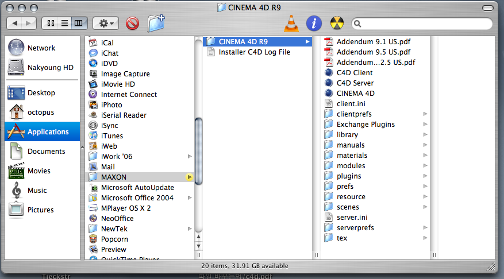Screen dimensions: 504x279
Task: Select the CINEMA 4D application
Action: pyautogui.click(x=375, y=94)
